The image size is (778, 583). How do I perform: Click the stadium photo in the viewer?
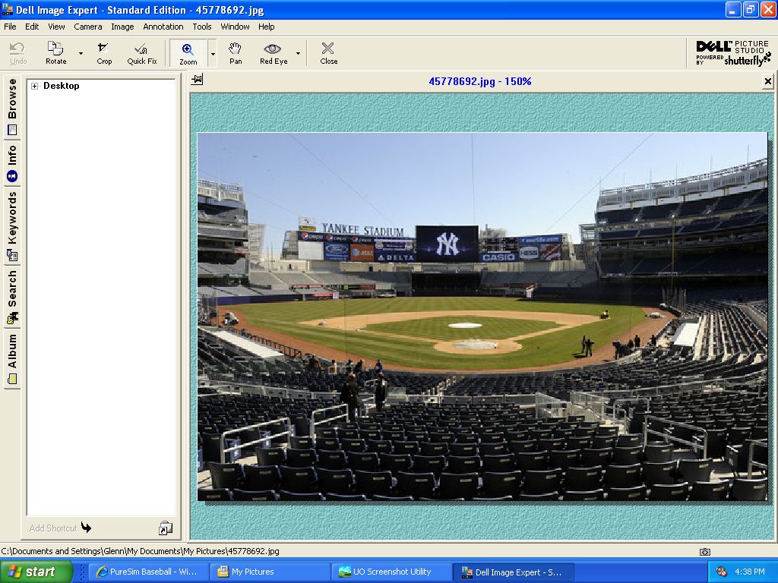point(482,317)
